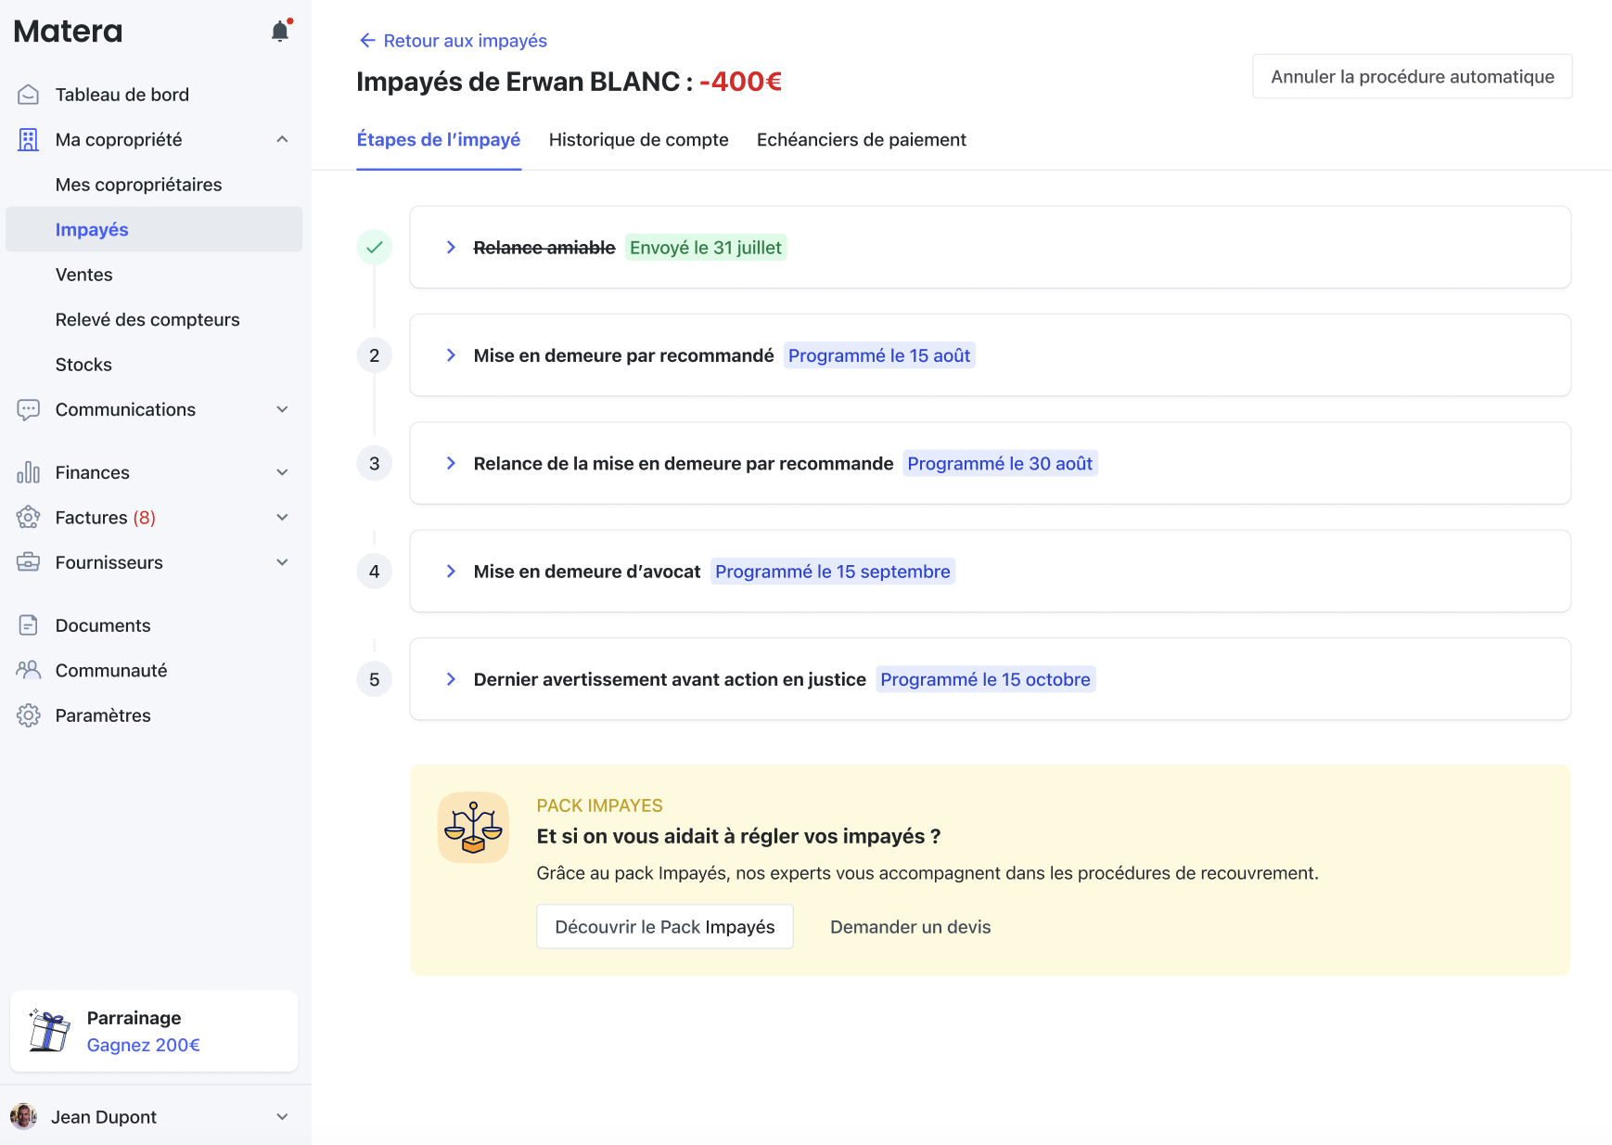Collapse the Ma copropriété menu section
The image size is (1612, 1145).
(282, 139)
